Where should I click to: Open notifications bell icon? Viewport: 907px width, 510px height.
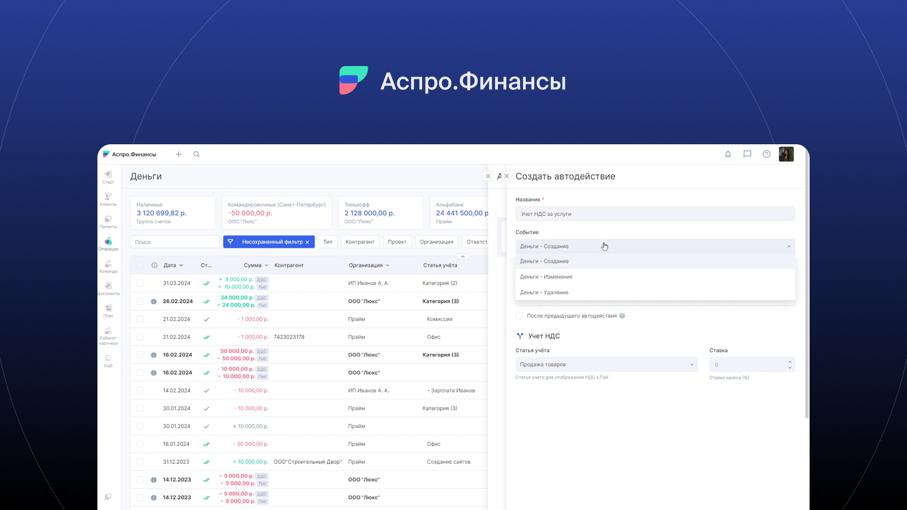coord(728,154)
